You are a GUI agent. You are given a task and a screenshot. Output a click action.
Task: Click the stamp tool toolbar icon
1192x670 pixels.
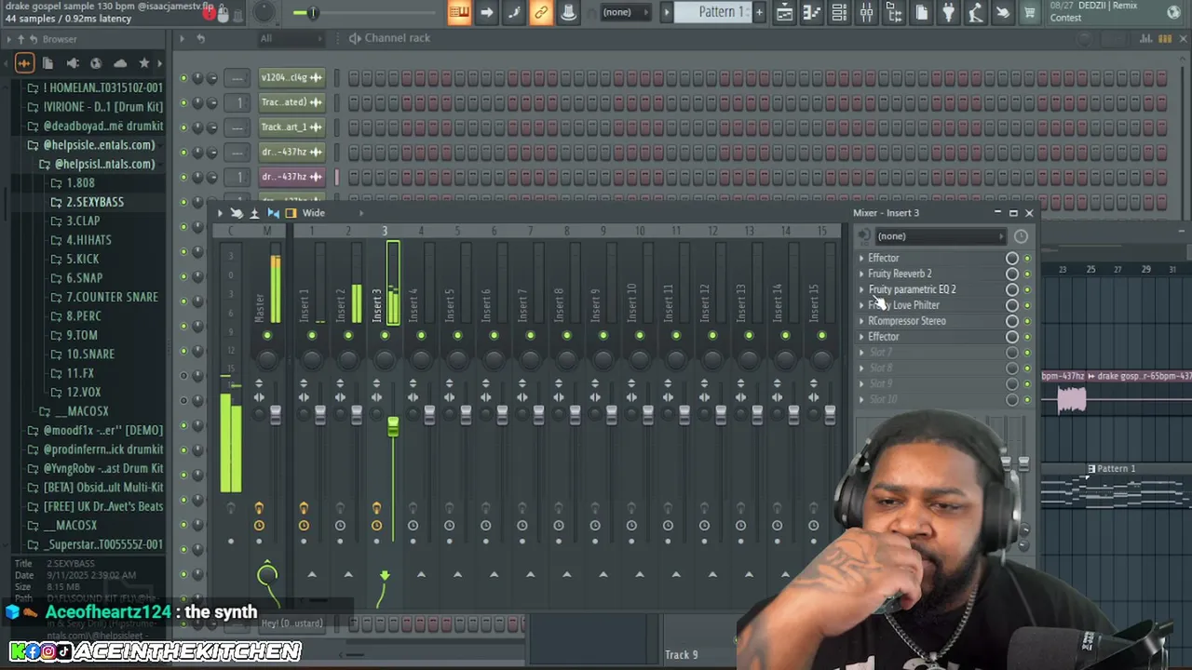[568, 12]
